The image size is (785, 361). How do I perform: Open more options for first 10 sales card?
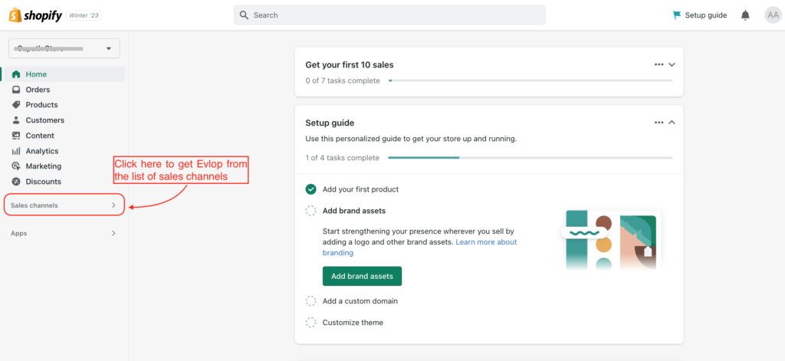(659, 64)
